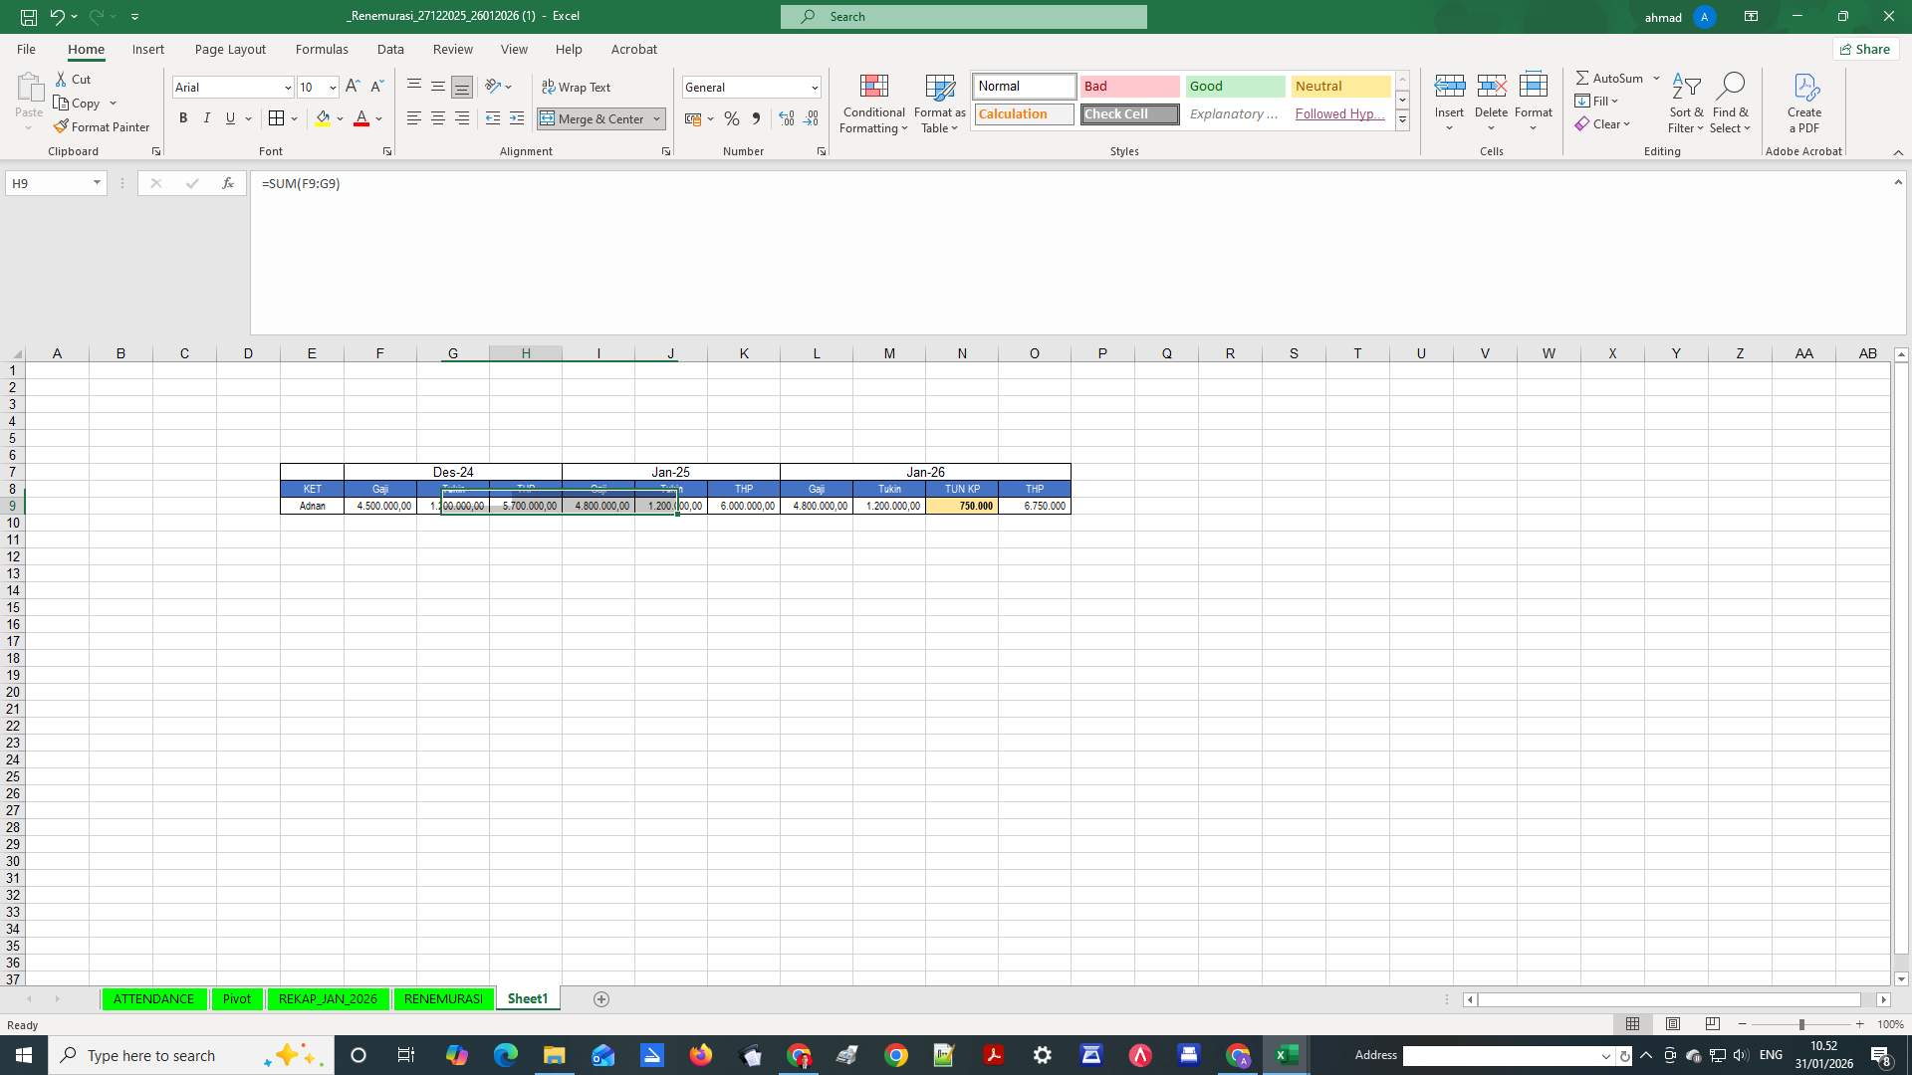Open the Font name dropdown

(287, 87)
